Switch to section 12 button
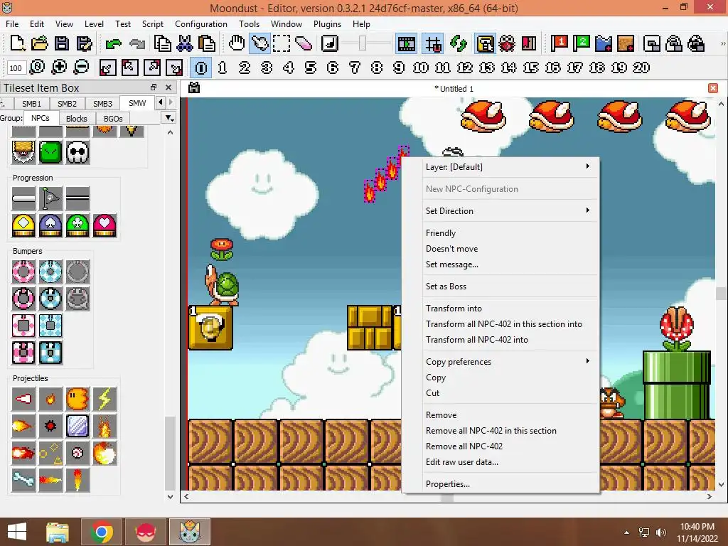 (465, 68)
